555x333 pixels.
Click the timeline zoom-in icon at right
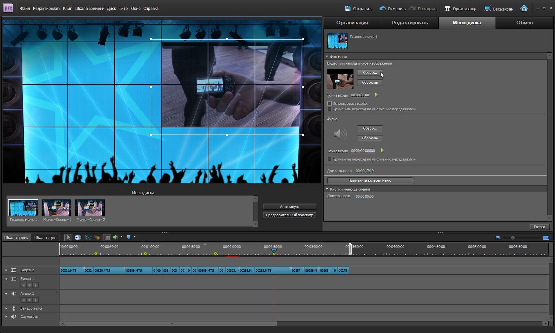coord(546,238)
